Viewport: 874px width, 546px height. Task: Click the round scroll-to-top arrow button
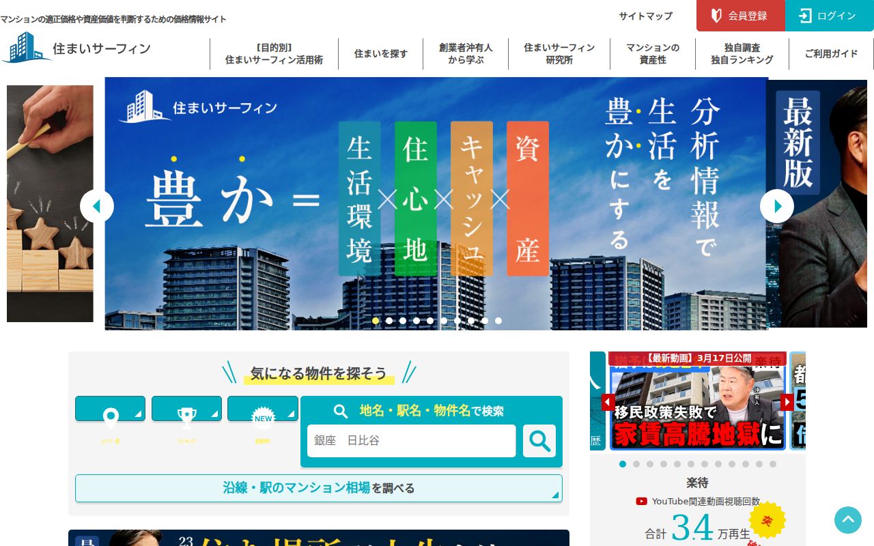(848, 520)
